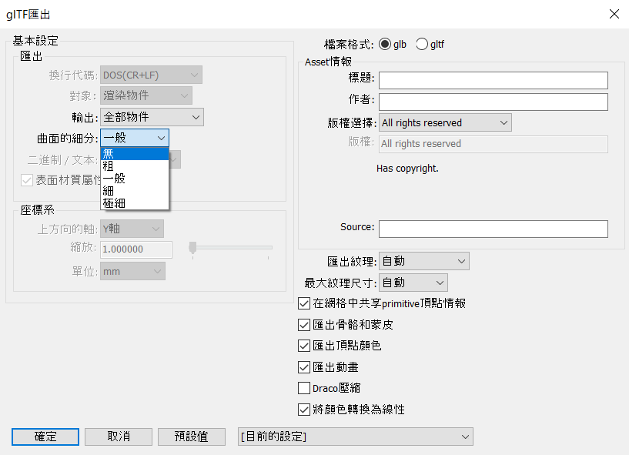
Task: Click the Has copyright. text
Action: pyautogui.click(x=407, y=169)
